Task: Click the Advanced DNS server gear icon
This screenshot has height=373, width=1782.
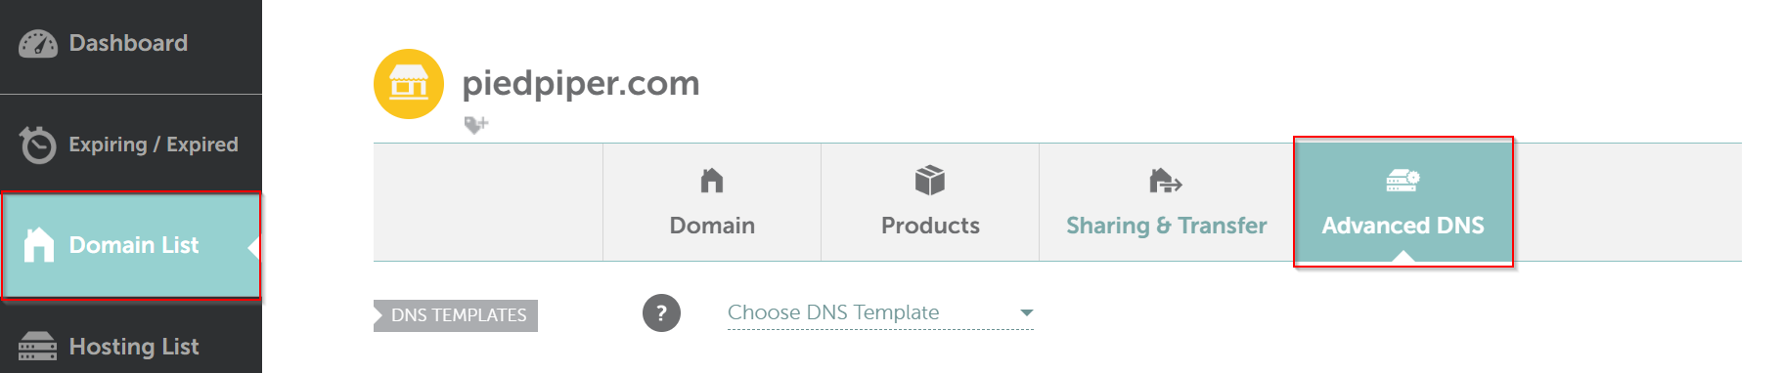Action: pyautogui.click(x=1403, y=181)
